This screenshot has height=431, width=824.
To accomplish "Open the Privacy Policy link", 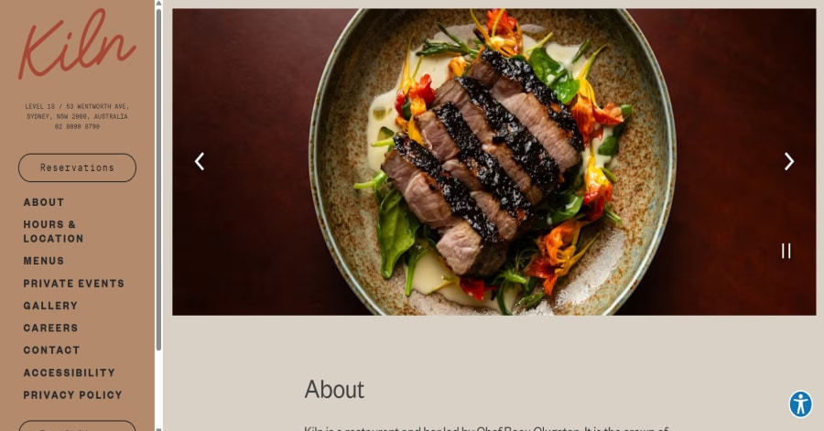I will [x=72, y=394].
